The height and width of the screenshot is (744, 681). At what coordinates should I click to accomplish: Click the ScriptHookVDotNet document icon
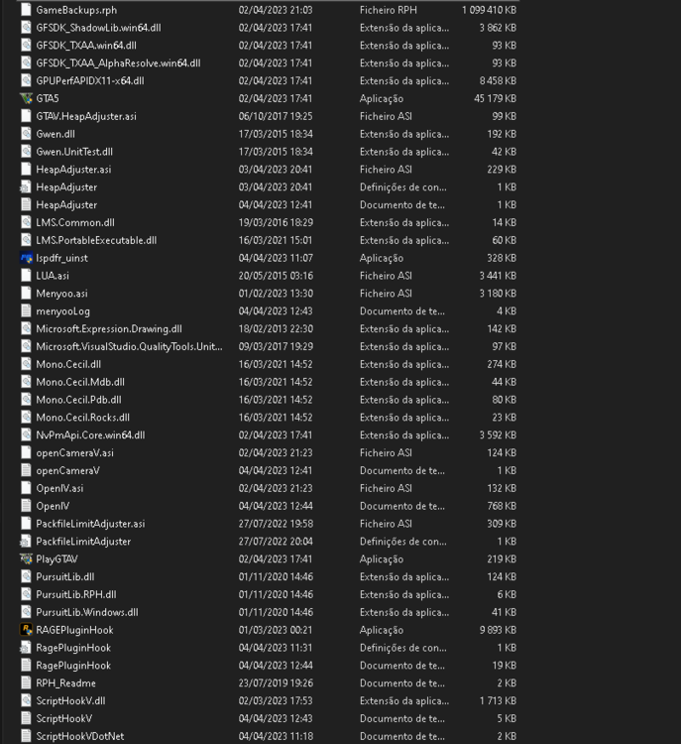coord(26,736)
